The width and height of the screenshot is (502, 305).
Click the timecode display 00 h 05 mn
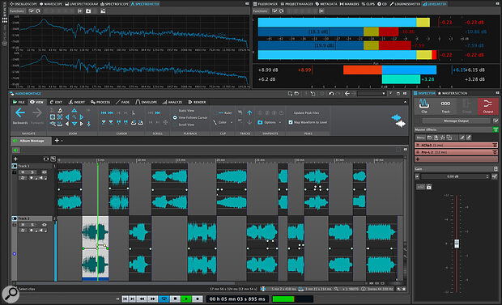tap(237, 299)
